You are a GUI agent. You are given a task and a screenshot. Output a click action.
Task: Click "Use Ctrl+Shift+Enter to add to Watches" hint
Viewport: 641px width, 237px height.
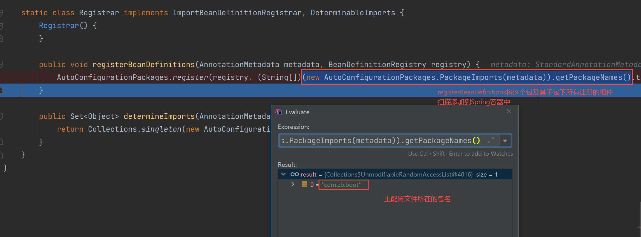pos(460,154)
